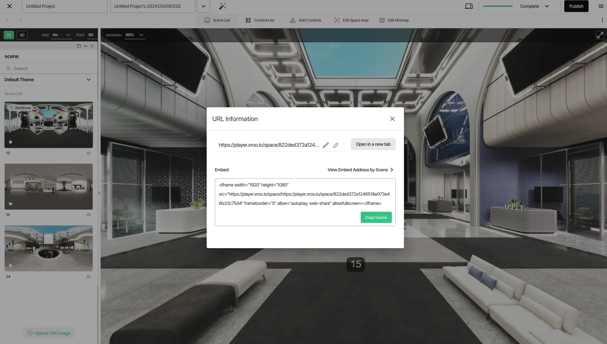Switch to 3D view mode
607x344 pixels.
point(22,35)
